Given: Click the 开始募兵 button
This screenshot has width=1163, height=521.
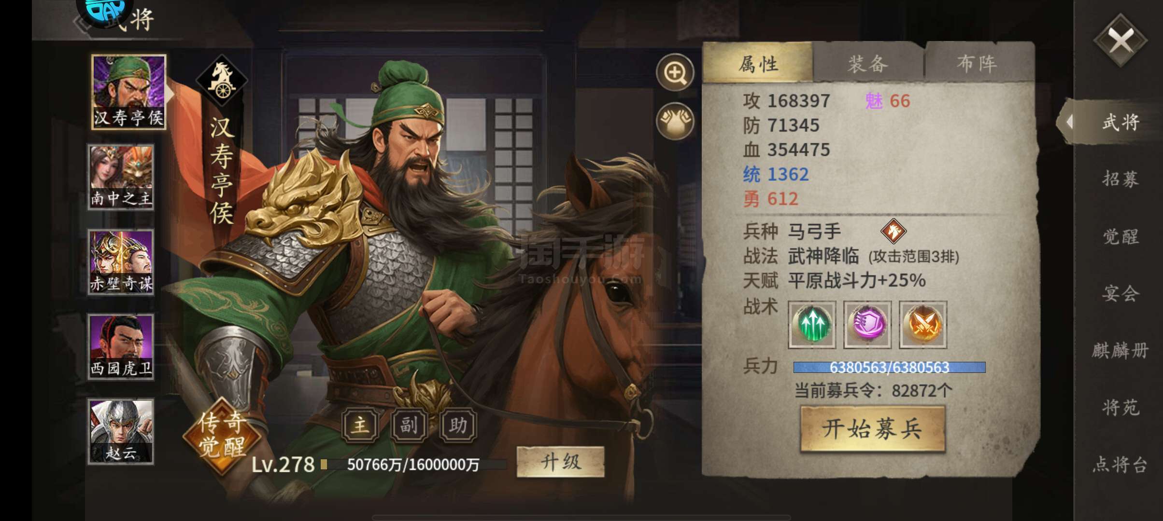Looking at the screenshot, I should click(872, 429).
